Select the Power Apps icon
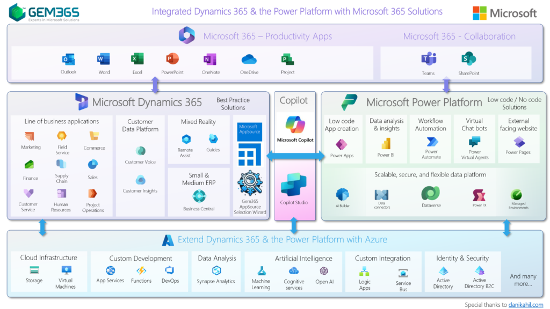550x309 pixels. click(x=341, y=144)
